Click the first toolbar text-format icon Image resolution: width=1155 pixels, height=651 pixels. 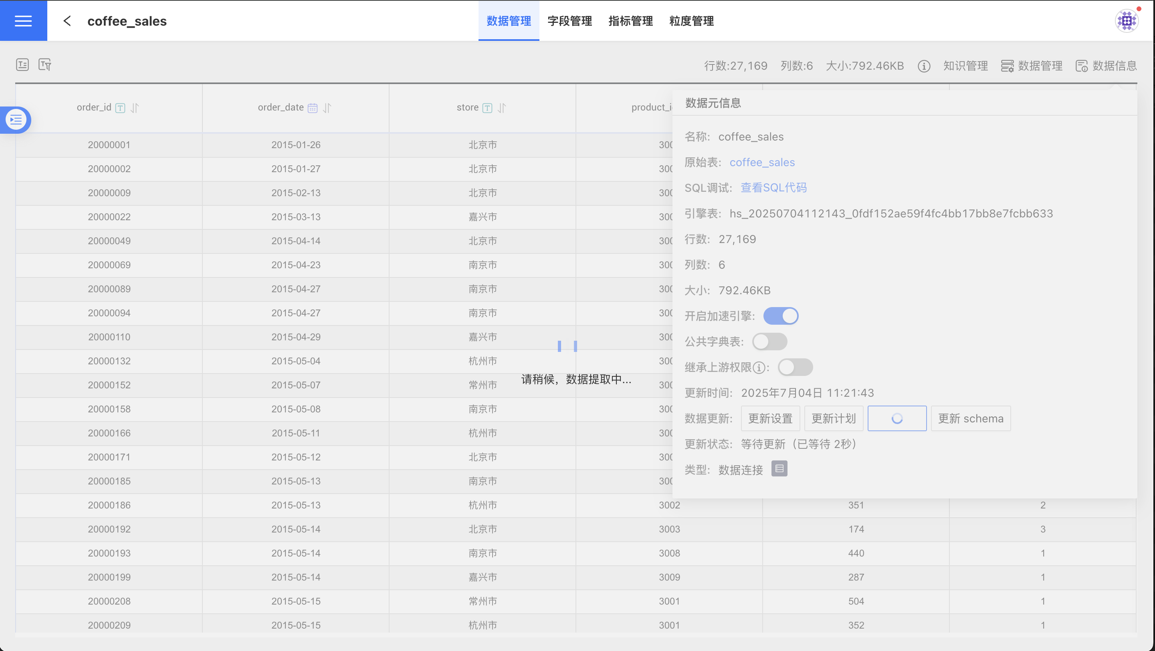click(22, 65)
